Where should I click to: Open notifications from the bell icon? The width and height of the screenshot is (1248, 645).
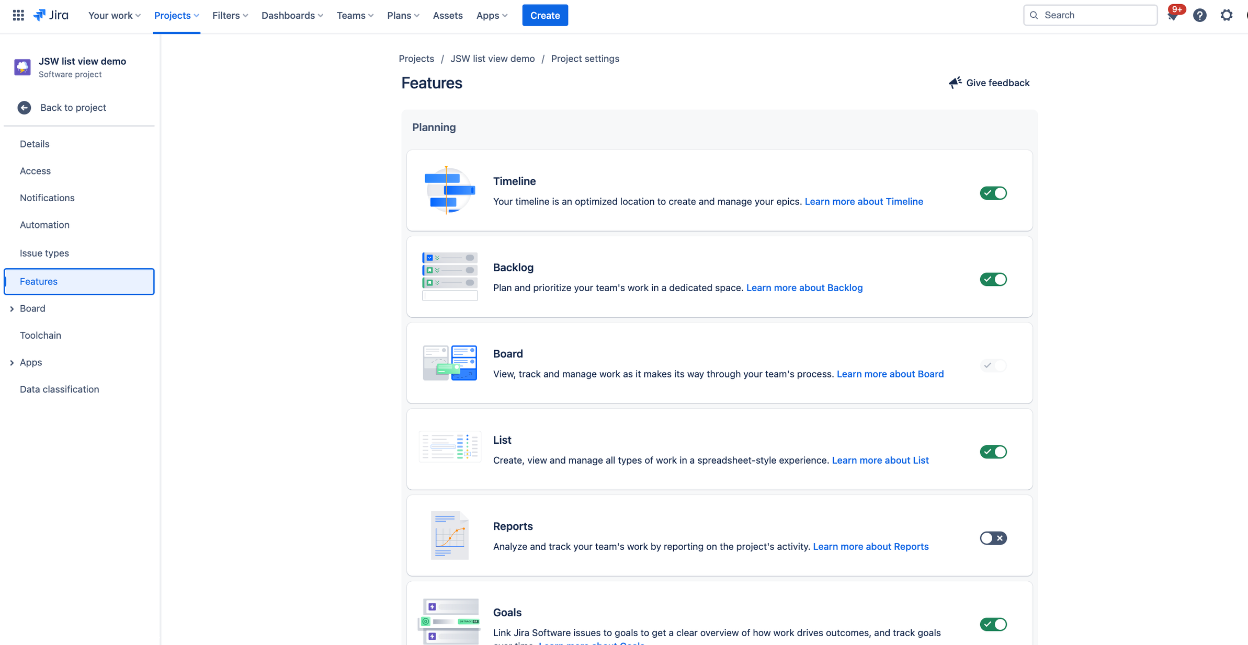click(1173, 15)
